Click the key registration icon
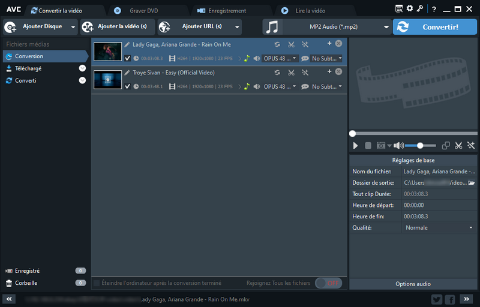The height and width of the screenshot is (307, 480). tap(419, 8)
